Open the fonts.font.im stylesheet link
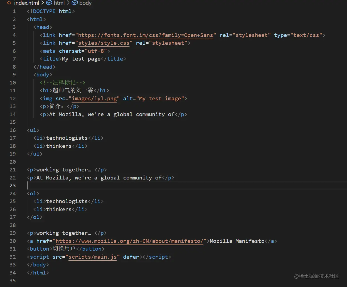This screenshot has width=347, height=287. point(146,35)
